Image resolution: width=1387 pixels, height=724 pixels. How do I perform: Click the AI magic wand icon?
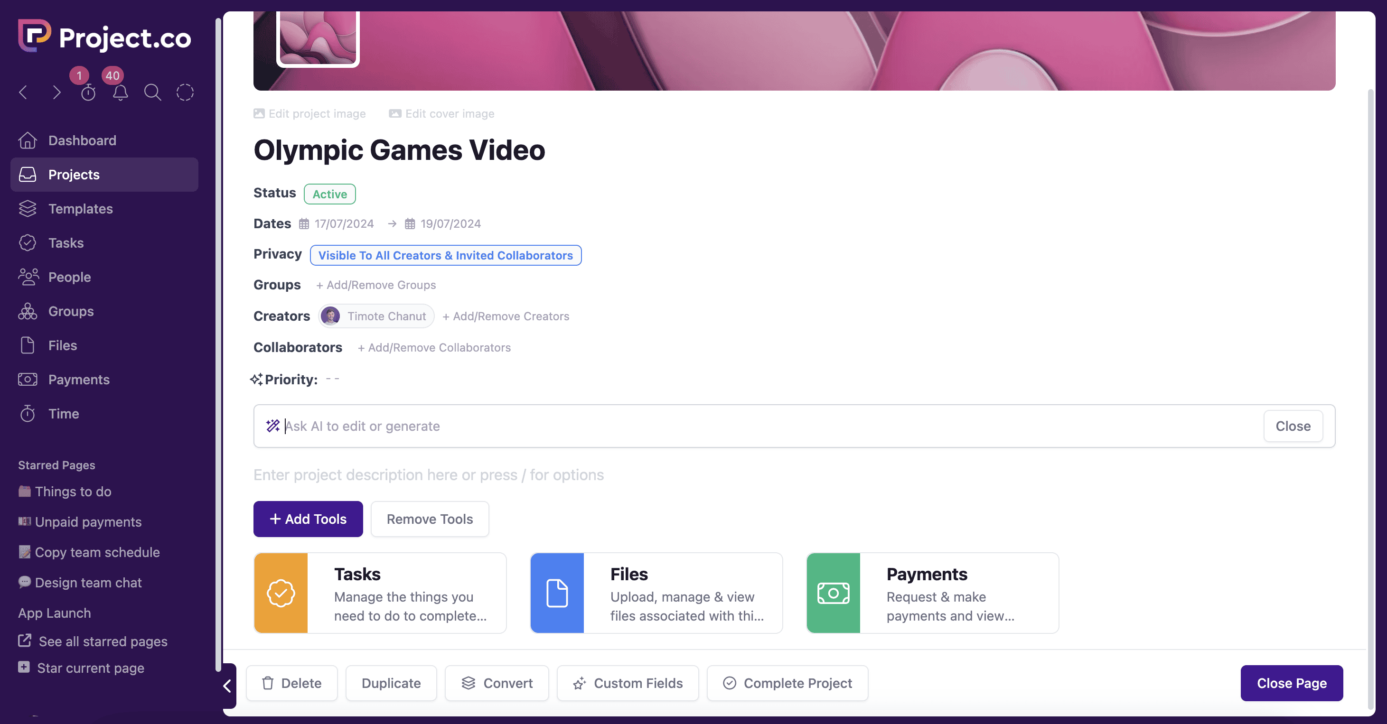click(x=273, y=426)
